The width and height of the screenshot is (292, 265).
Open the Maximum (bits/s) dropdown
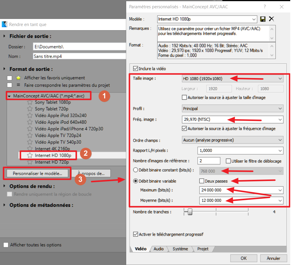[280, 190]
